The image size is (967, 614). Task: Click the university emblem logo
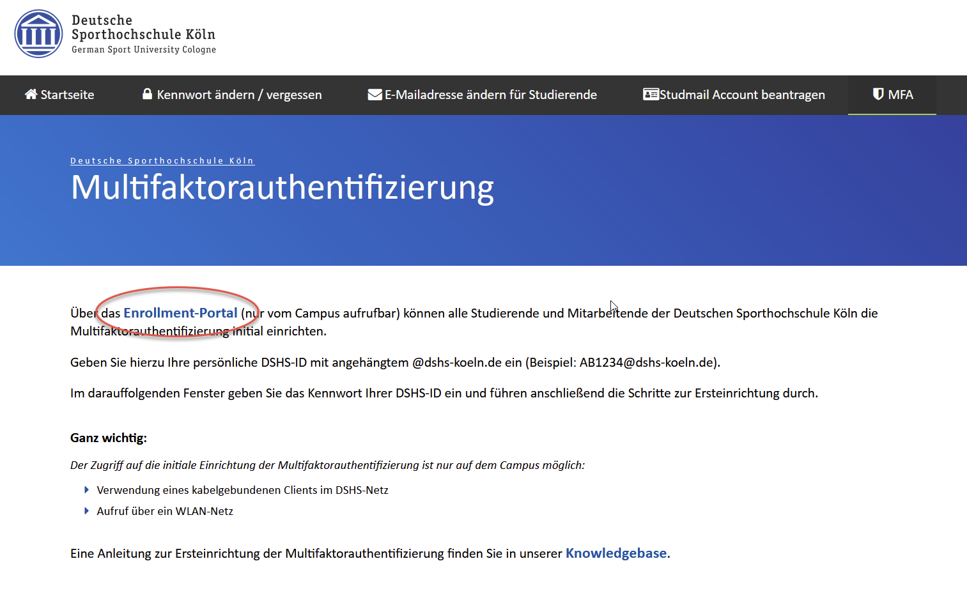pyautogui.click(x=38, y=34)
